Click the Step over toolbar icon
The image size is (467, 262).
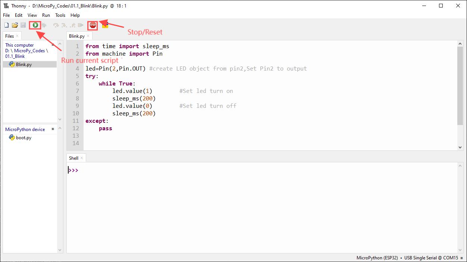pos(56,25)
